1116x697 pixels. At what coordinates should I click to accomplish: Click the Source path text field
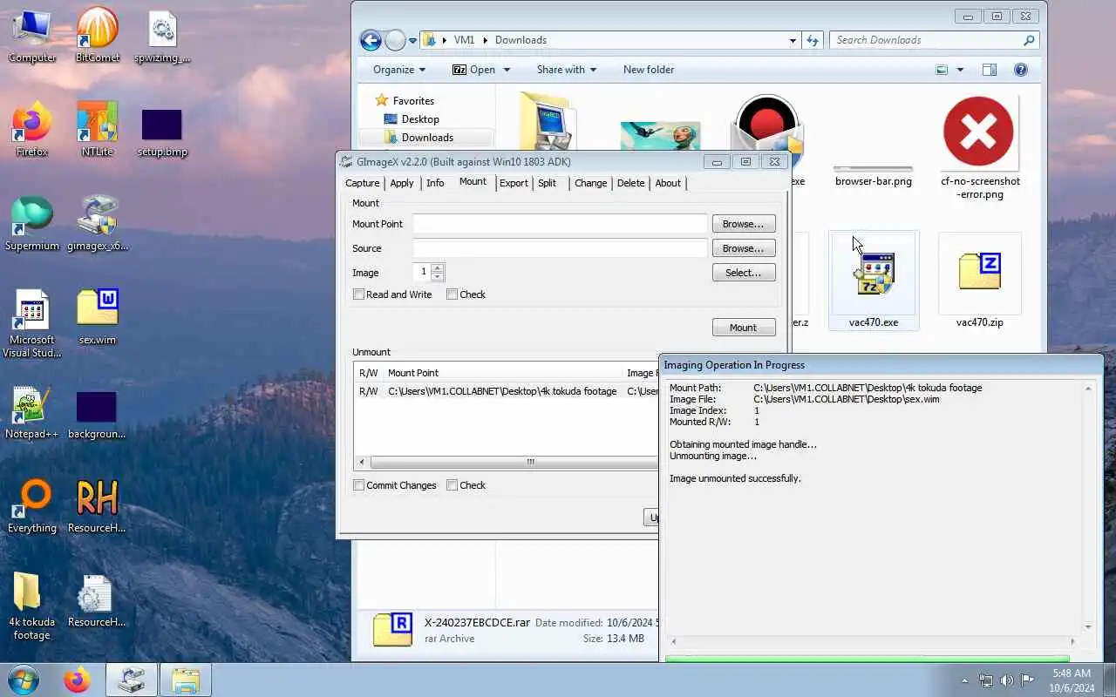click(560, 248)
